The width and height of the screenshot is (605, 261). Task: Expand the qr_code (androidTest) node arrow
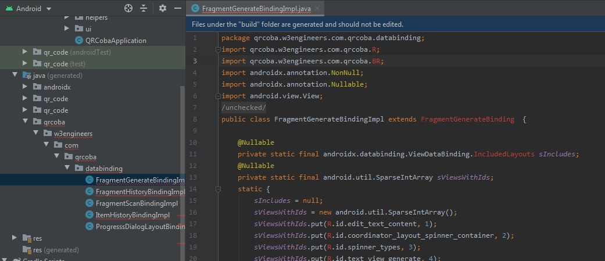pyautogui.click(x=25, y=52)
